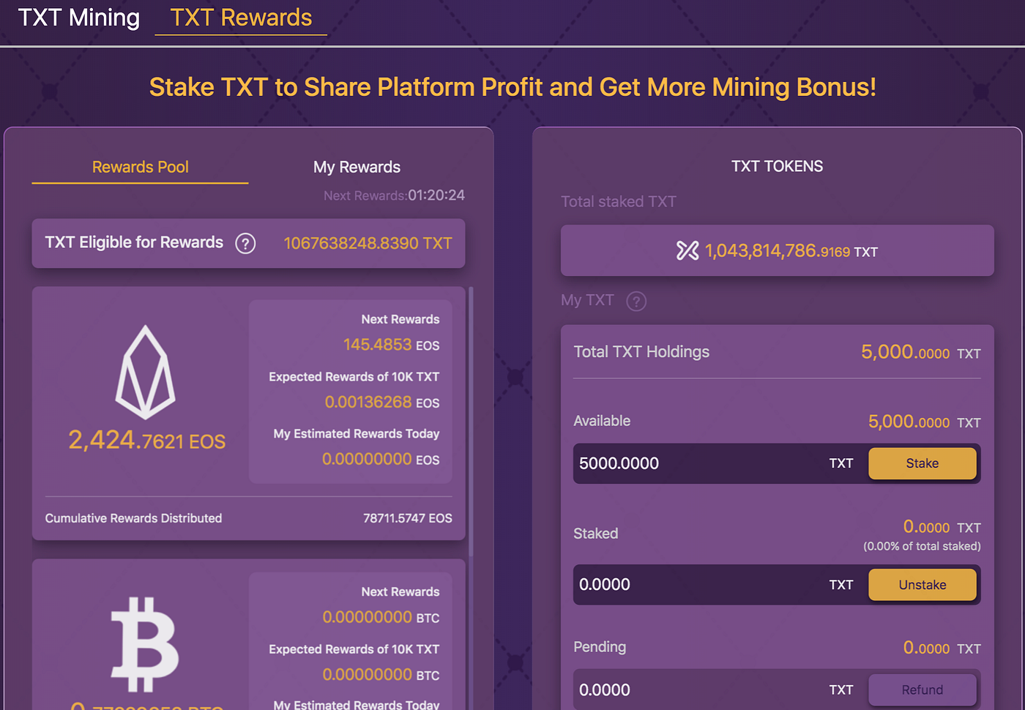Select the Rewards Pool tab
Viewport: 1025px width, 710px height.
pos(139,167)
